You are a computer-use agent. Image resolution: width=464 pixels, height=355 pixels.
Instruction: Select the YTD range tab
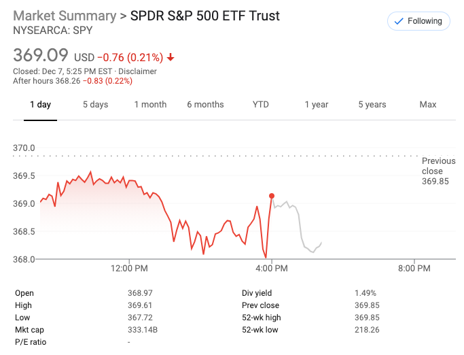(261, 105)
